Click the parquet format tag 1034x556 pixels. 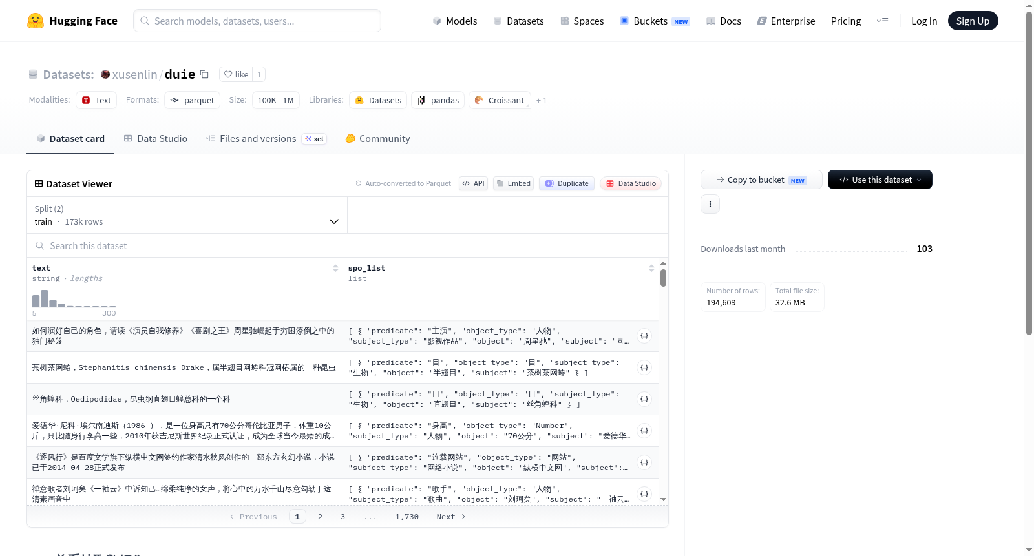click(193, 100)
